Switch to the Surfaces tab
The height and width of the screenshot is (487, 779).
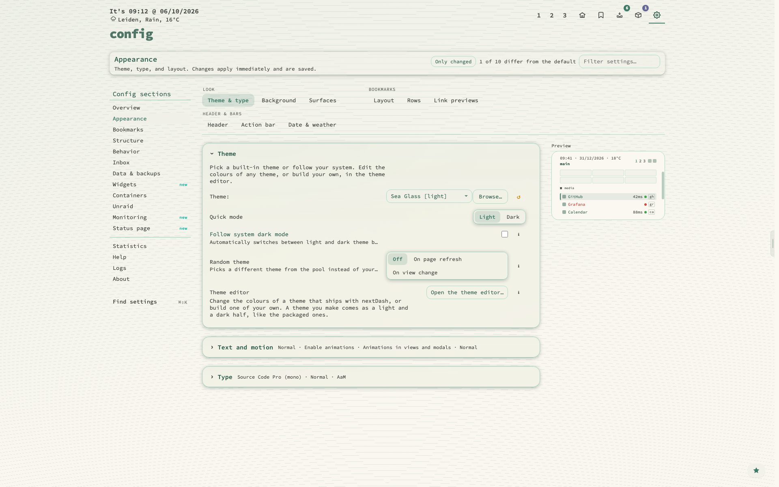pyautogui.click(x=323, y=100)
